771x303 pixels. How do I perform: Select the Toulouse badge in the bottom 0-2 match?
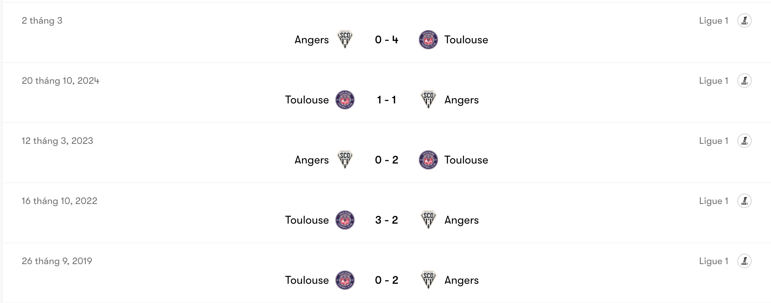344,280
